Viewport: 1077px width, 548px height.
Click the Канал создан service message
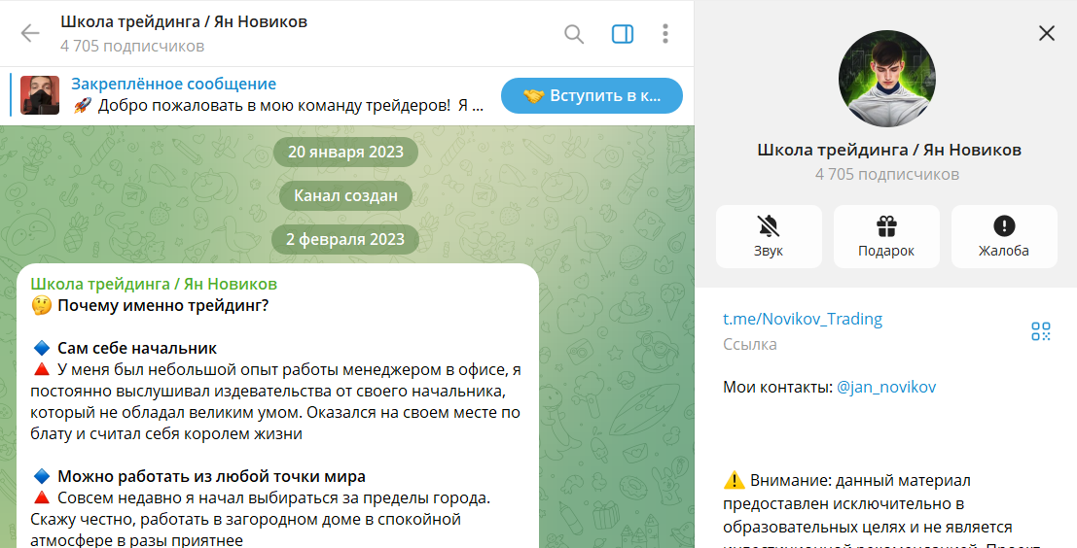pos(345,195)
